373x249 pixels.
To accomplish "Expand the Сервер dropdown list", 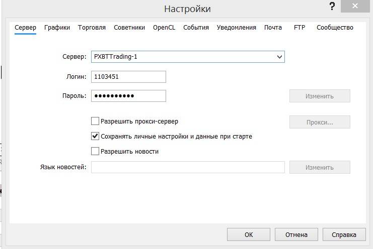I will pos(279,57).
